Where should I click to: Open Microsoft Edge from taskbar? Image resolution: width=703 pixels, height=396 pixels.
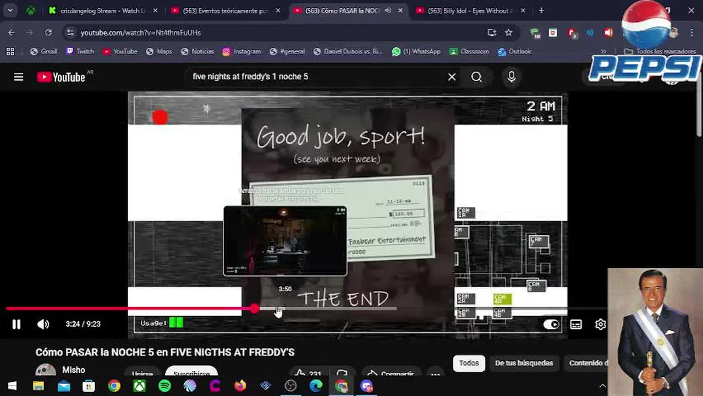[316, 386]
